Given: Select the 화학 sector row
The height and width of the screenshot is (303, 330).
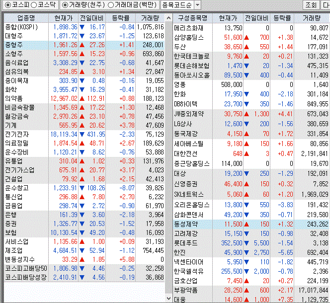Looking at the screenshot, I should point(84,89).
